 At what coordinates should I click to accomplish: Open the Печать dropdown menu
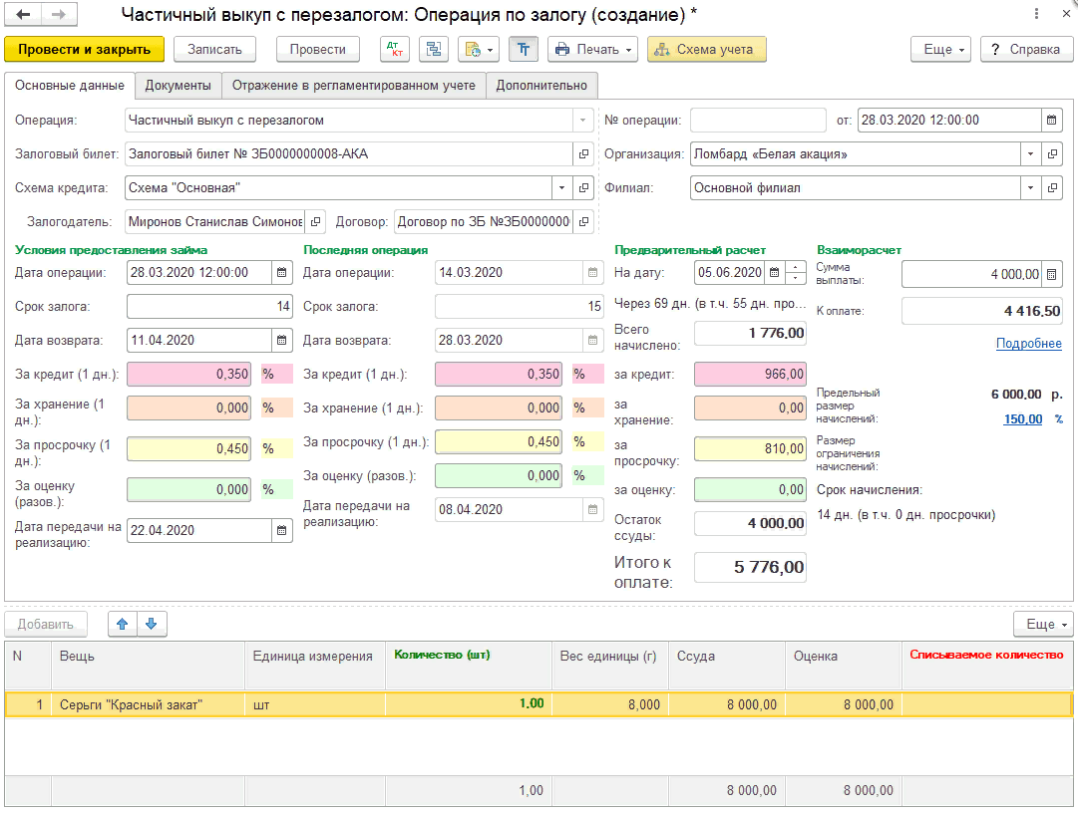pyautogui.click(x=592, y=50)
